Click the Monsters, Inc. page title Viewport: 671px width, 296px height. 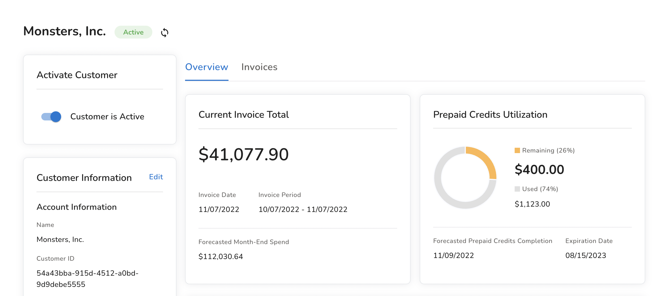(65, 31)
